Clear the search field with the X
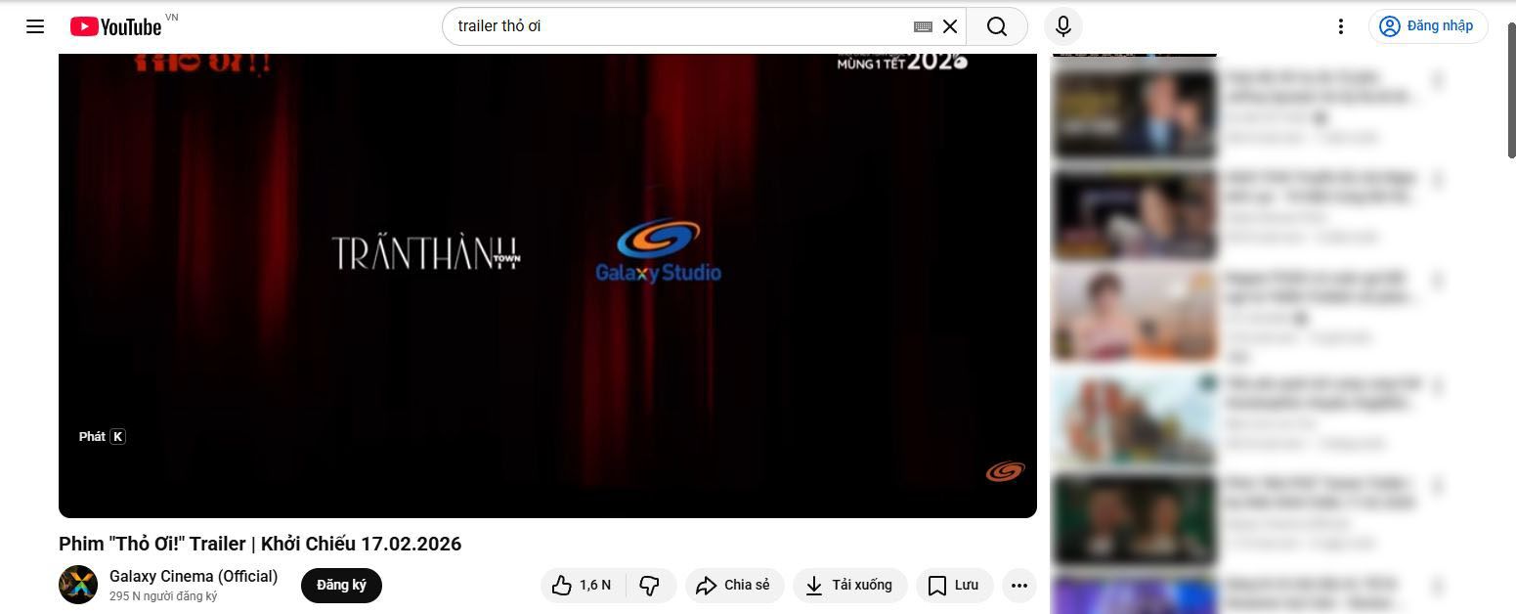Image resolution: width=1516 pixels, height=614 pixels. click(x=949, y=26)
